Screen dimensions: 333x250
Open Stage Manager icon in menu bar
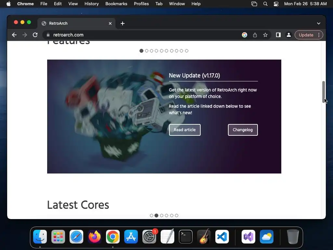pyautogui.click(x=254, y=4)
